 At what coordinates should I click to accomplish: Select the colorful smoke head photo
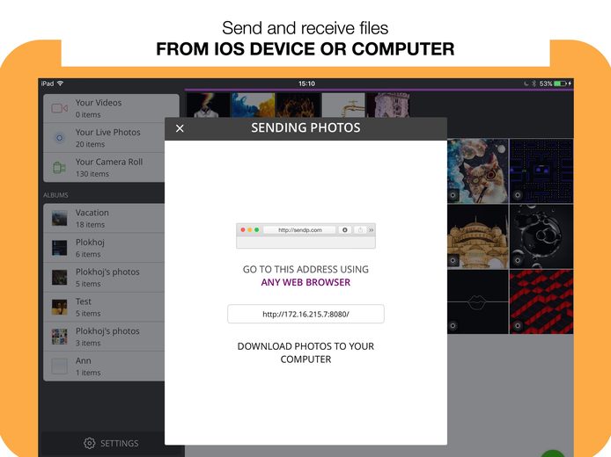[208, 105]
